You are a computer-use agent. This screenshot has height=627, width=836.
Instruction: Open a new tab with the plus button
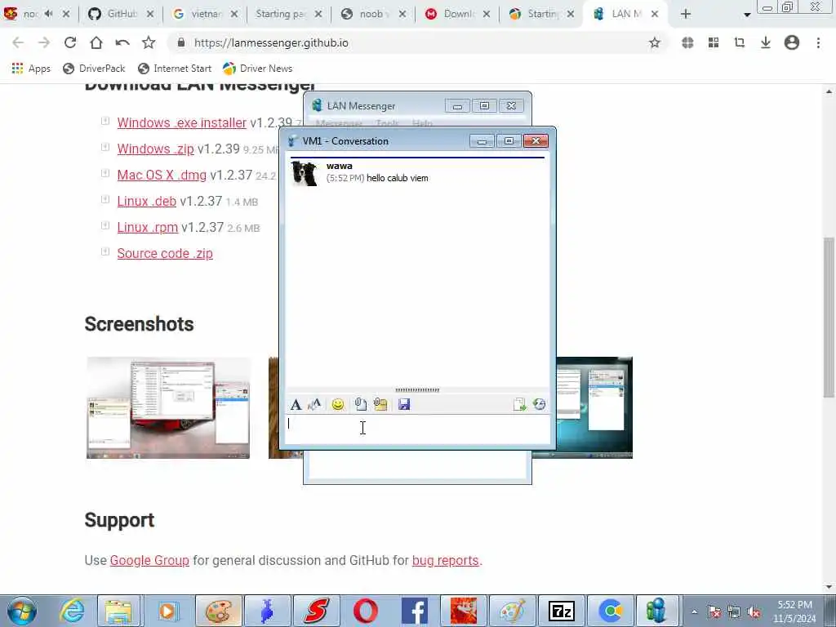[686, 15]
